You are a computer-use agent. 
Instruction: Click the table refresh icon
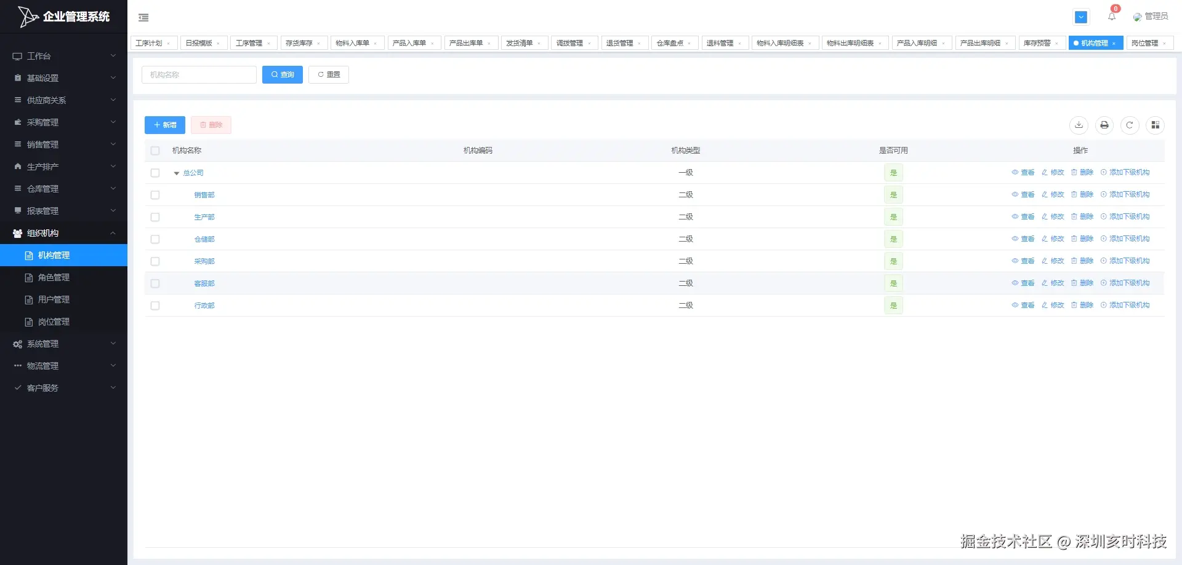coord(1130,125)
